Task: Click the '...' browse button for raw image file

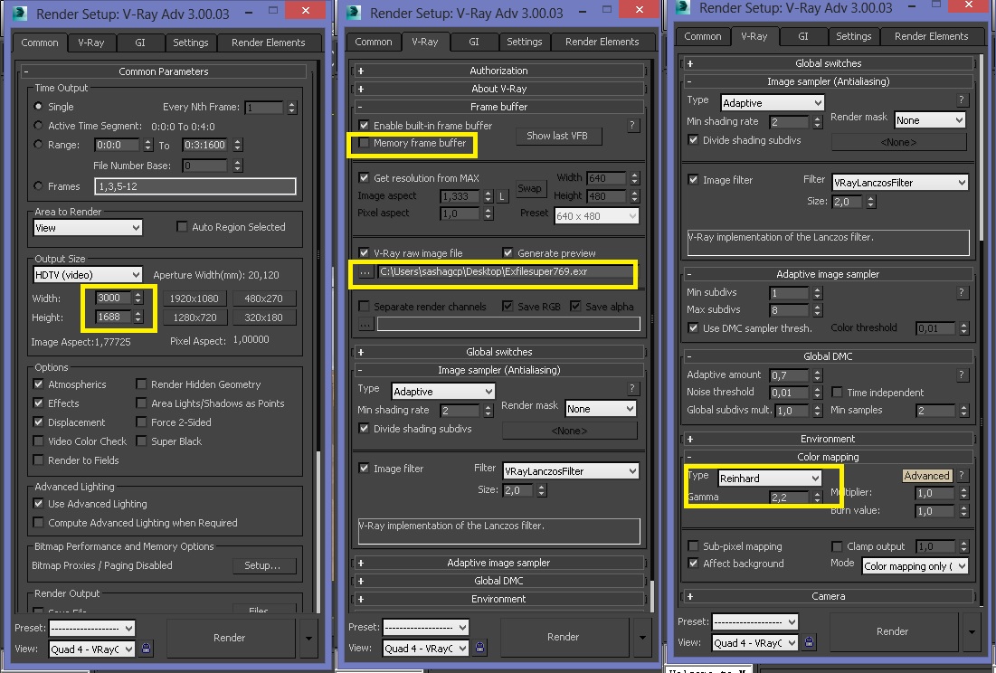Action: [x=365, y=271]
